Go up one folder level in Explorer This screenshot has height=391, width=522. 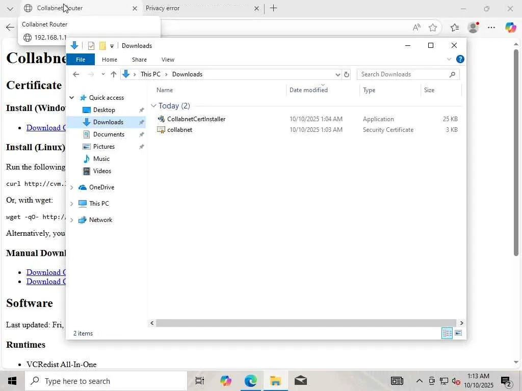point(114,74)
